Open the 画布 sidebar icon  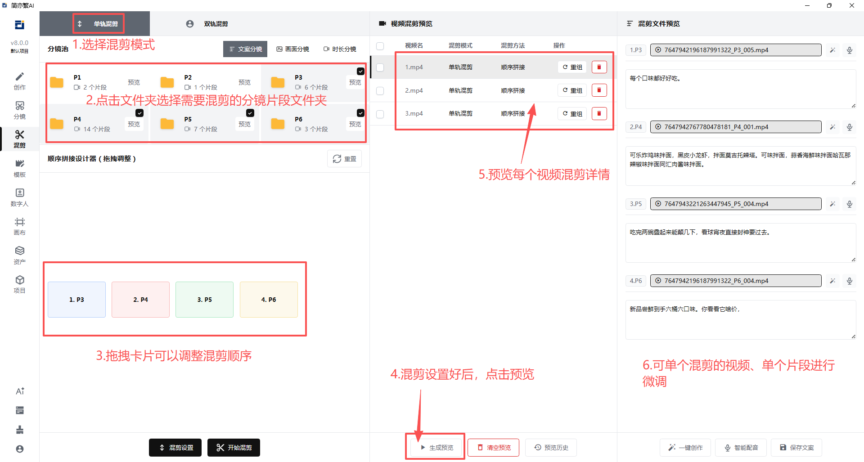(x=19, y=226)
